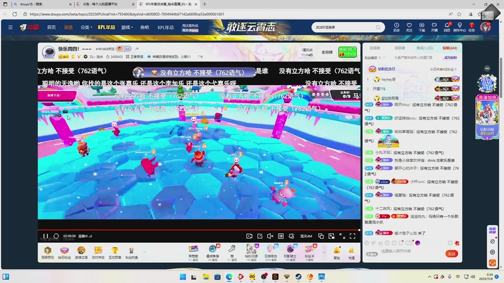Switch to the 在线榜 chat panel tab
This screenshot has width=504, height=283.
pos(374,48)
